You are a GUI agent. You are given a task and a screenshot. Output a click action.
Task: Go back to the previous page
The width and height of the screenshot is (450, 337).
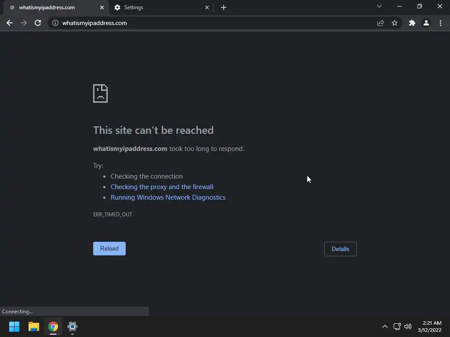click(10, 23)
